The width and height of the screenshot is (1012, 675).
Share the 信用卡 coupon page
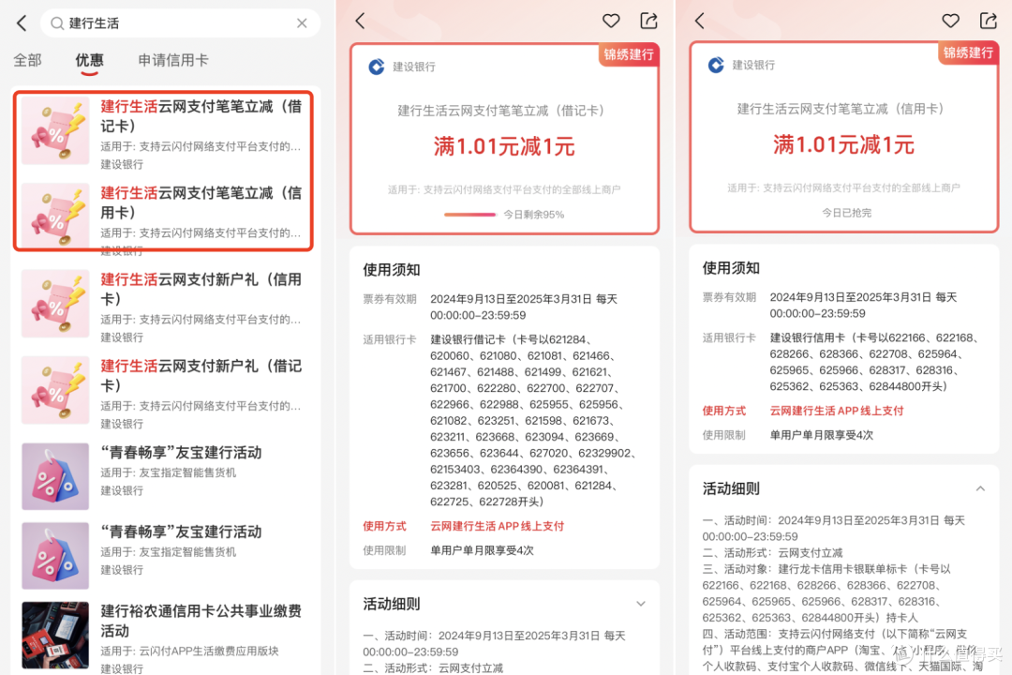(x=989, y=22)
